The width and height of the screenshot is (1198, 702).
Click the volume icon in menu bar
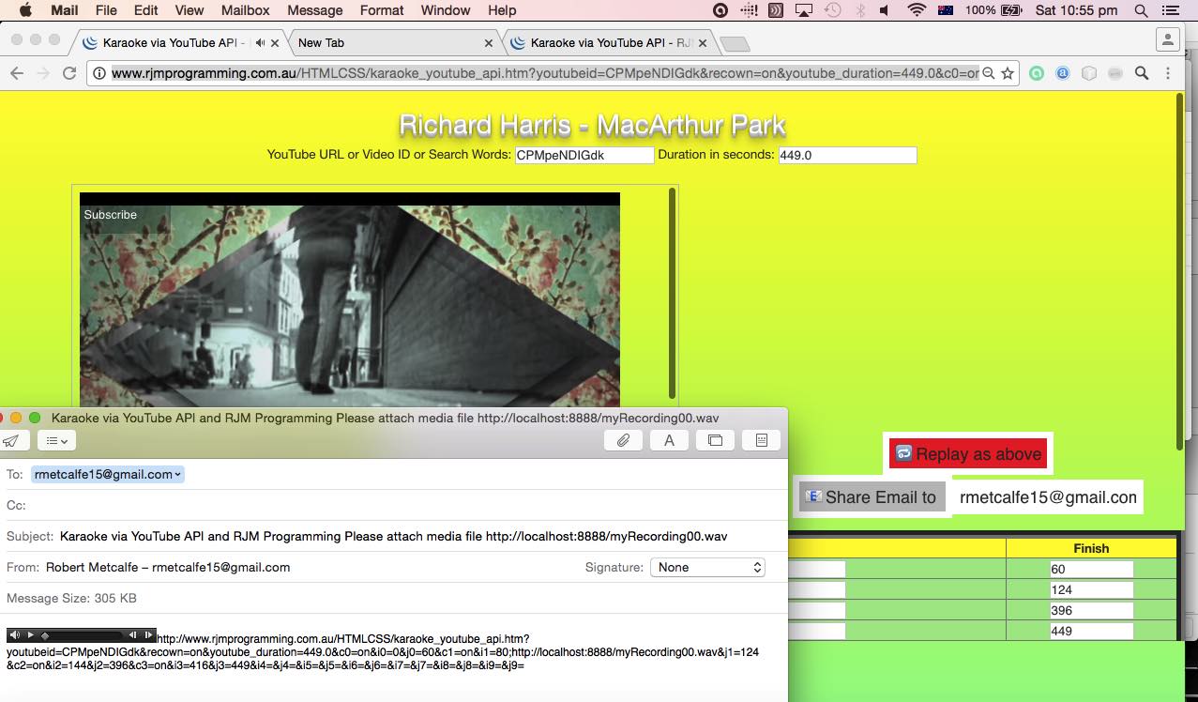886,10
